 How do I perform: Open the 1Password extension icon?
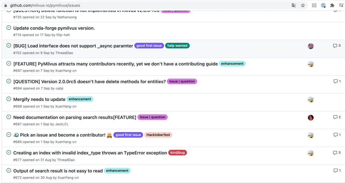coord(323,5)
